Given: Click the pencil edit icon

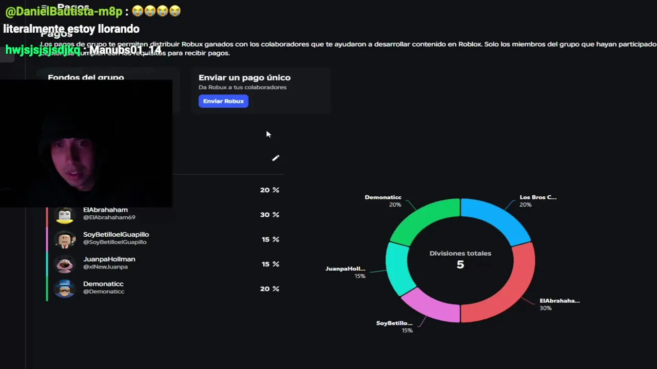Looking at the screenshot, I should pyautogui.click(x=276, y=158).
